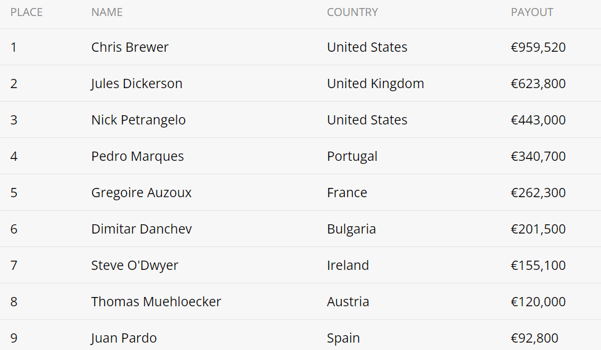Select player name Chris Brewer

coord(130,47)
